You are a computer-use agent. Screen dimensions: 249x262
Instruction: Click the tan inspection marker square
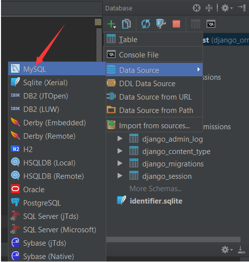[x=98, y=22]
